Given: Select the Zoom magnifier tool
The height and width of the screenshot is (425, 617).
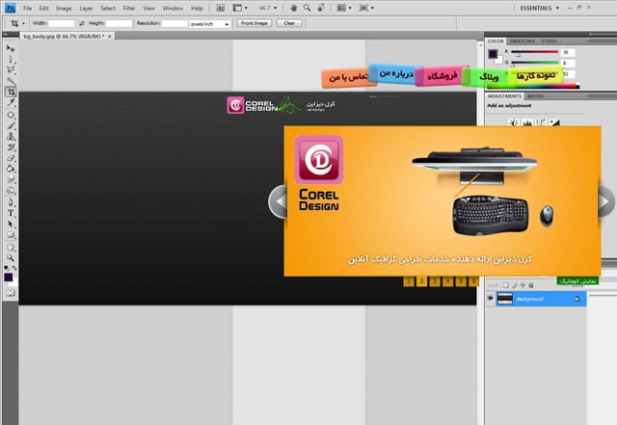Looking at the screenshot, I should (11, 257).
